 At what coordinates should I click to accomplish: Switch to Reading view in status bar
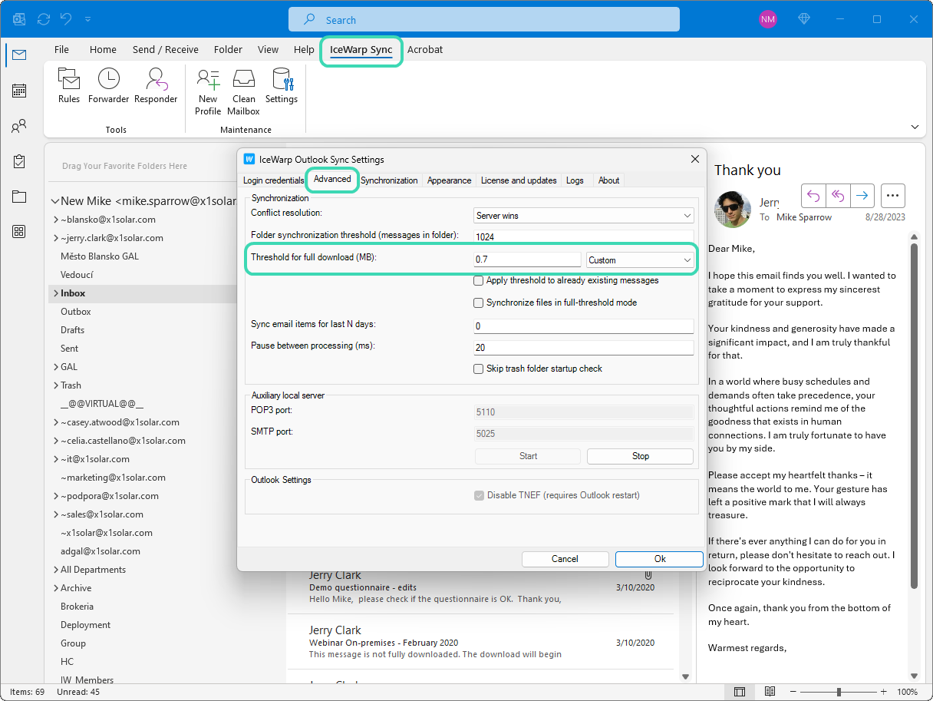point(770,692)
